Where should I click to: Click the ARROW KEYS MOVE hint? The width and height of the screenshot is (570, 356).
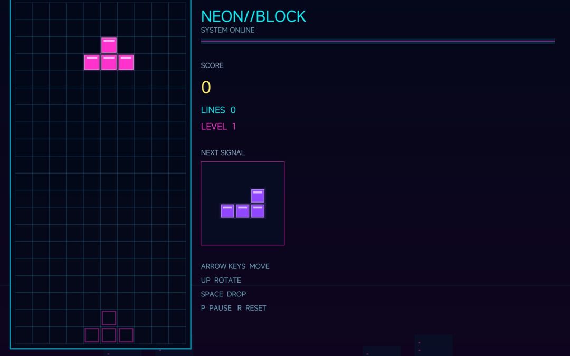tap(235, 266)
